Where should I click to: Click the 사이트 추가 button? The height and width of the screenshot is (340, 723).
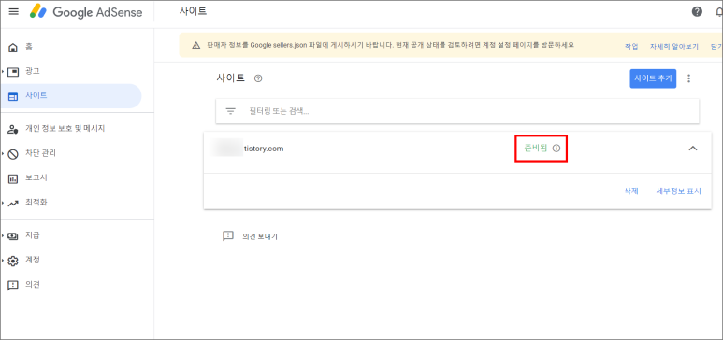click(653, 78)
